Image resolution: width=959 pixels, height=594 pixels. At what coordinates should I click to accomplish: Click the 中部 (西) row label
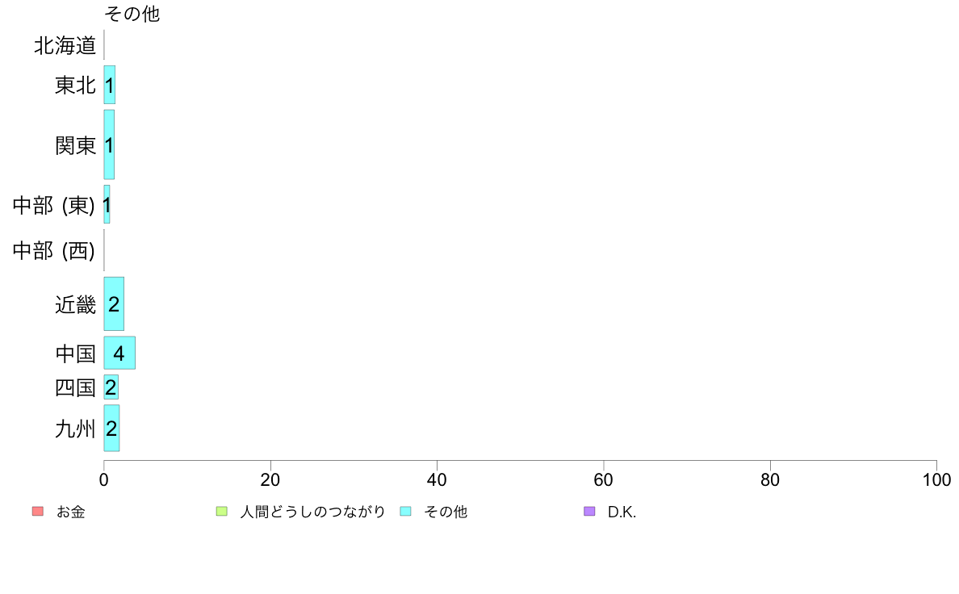pos(54,251)
